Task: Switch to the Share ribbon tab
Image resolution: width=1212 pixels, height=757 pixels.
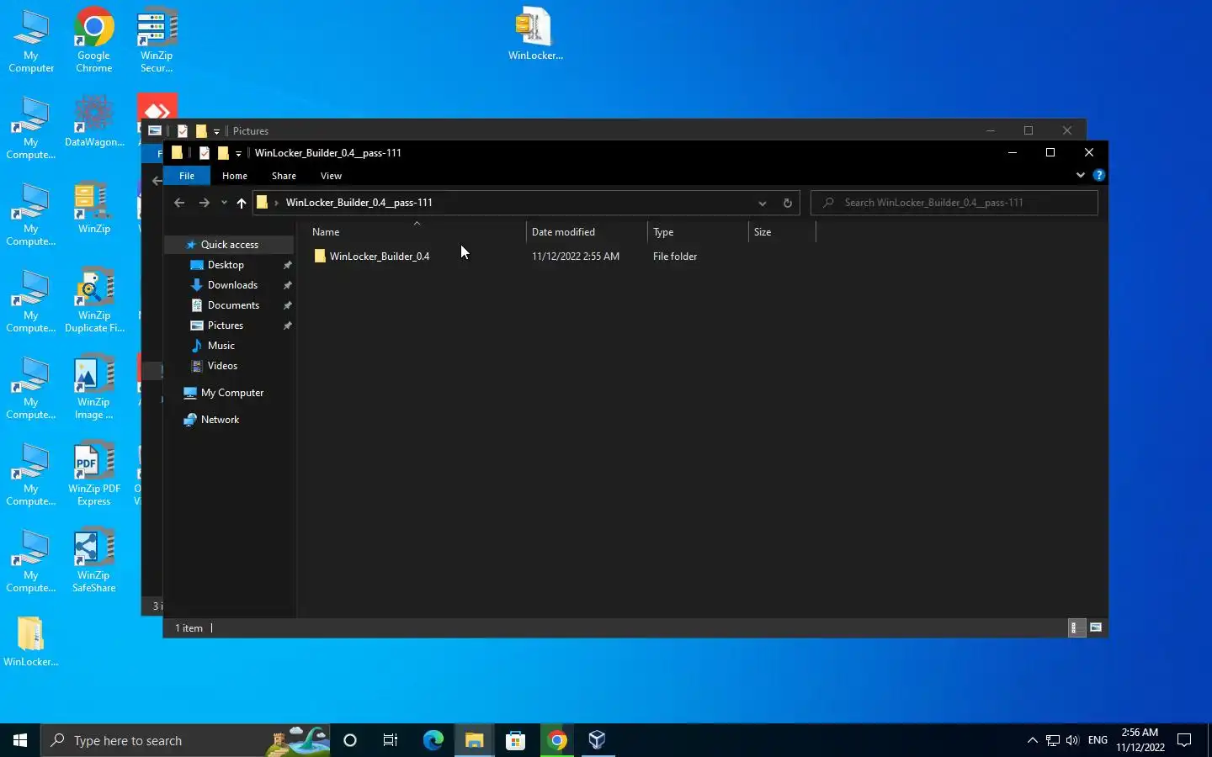Action: tap(284, 176)
